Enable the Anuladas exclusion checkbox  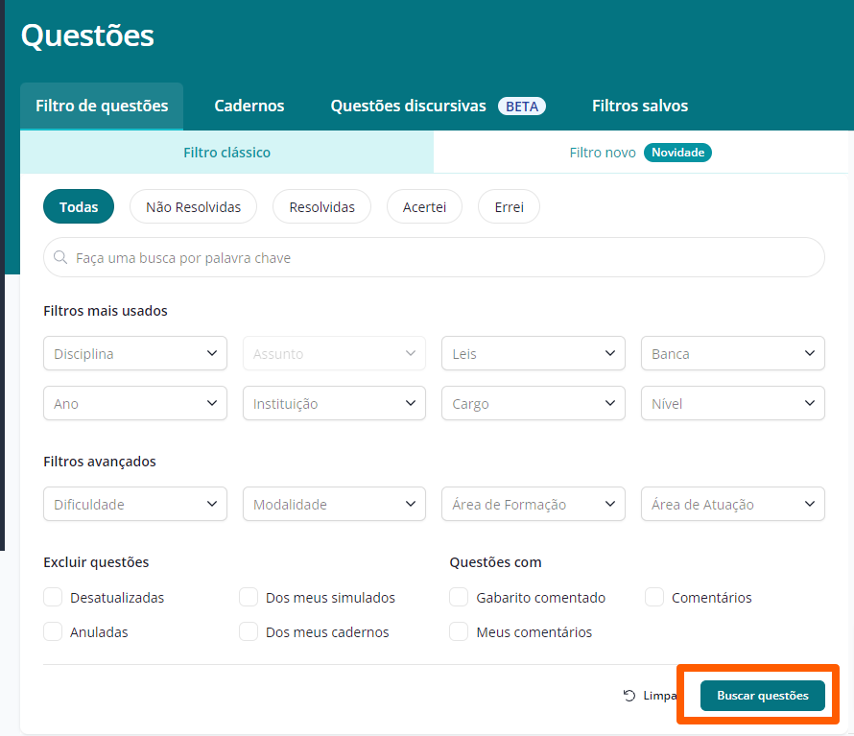click(x=53, y=632)
